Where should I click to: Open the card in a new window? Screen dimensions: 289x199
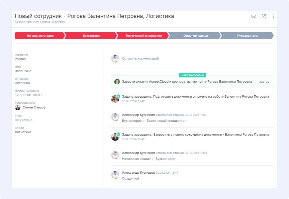tap(264, 16)
